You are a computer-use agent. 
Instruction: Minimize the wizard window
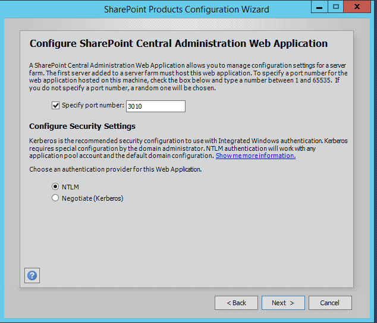[319, 7]
